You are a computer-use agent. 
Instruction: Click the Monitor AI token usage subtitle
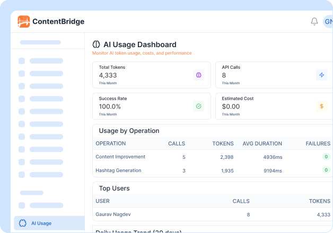(x=142, y=53)
